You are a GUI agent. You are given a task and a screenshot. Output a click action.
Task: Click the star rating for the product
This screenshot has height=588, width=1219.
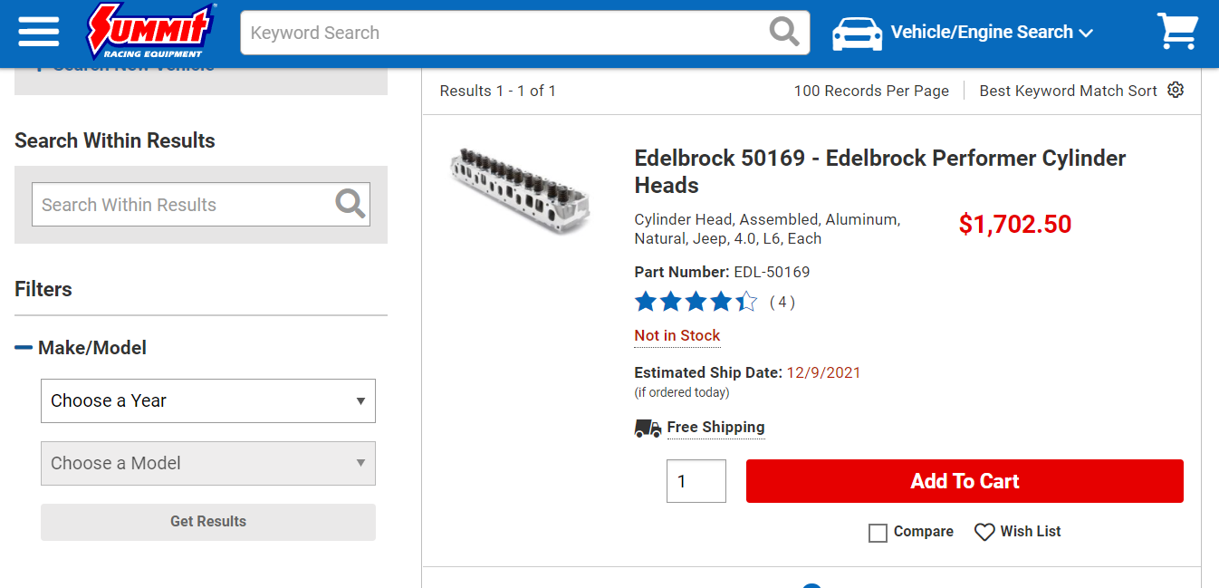tap(696, 302)
